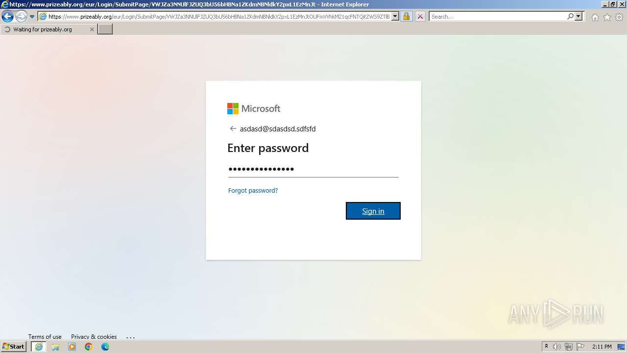Click the 2:11 PM clock
The width and height of the screenshot is (627, 353).
[x=602, y=347]
